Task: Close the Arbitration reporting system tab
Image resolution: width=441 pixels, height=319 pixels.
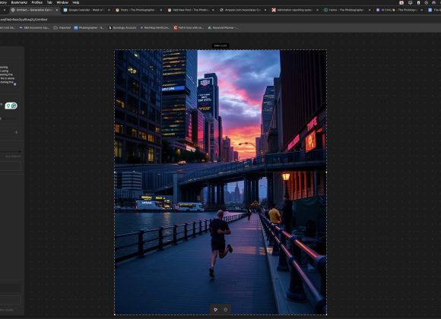Action: tap(317, 10)
